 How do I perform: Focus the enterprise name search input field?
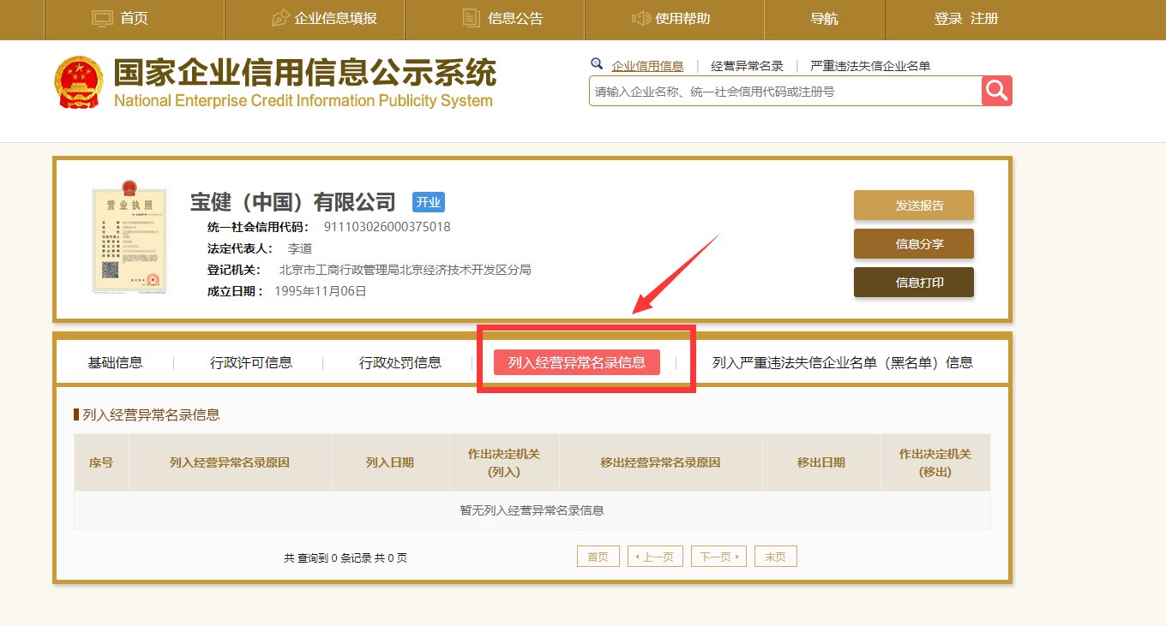(x=784, y=92)
